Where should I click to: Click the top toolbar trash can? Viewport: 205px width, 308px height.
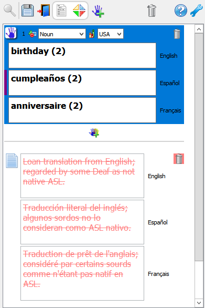tap(152, 11)
